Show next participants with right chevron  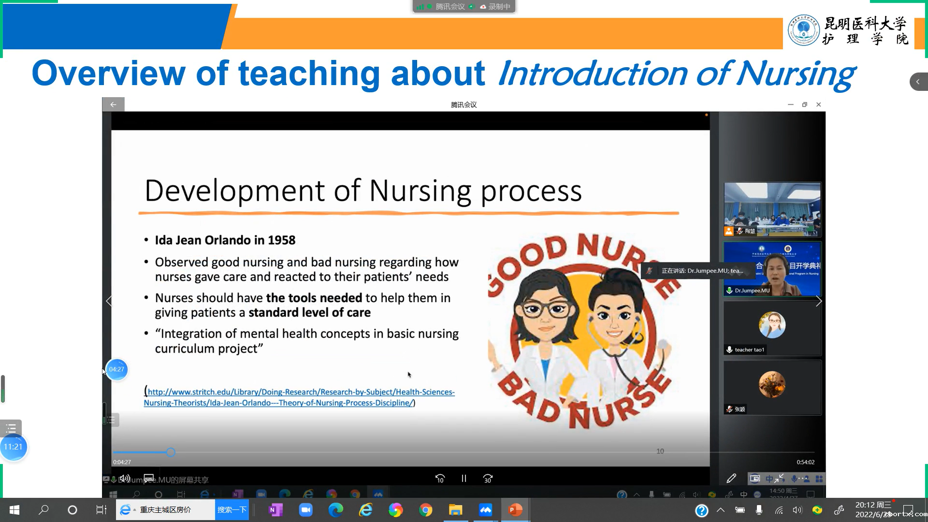(819, 302)
